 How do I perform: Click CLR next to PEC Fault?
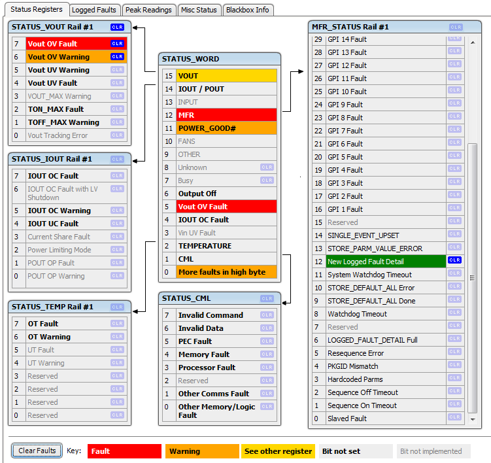pyautogui.click(x=267, y=341)
